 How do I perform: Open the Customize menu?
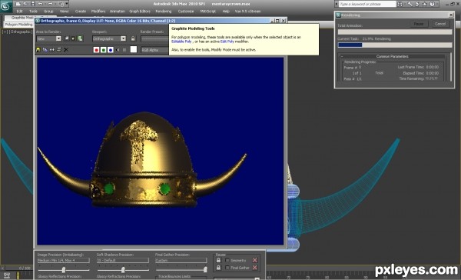tap(186, 12)
